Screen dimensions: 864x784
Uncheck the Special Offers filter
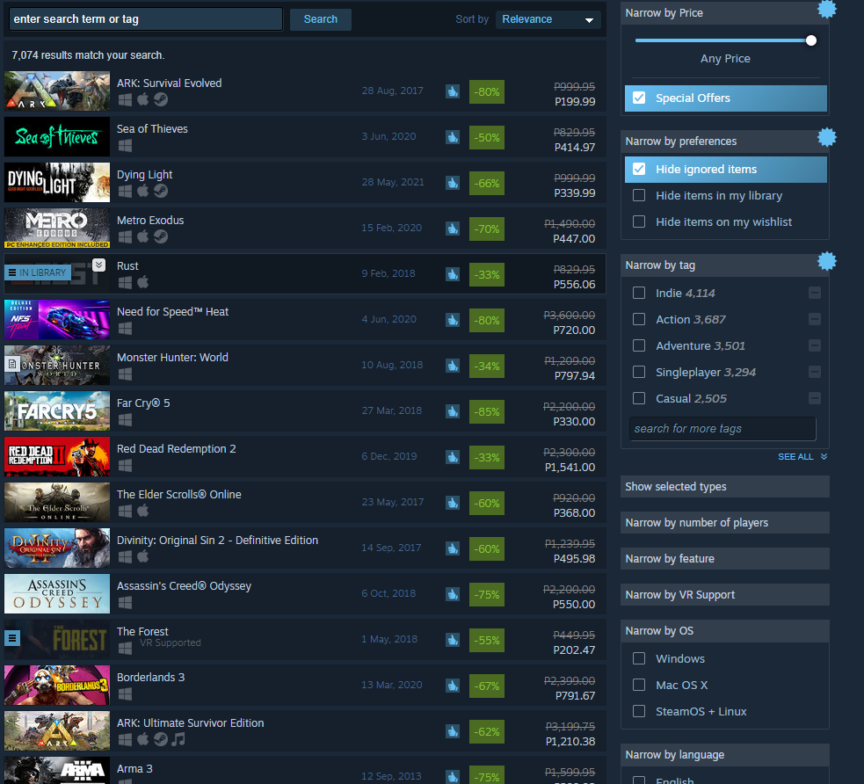pos(639,98)
